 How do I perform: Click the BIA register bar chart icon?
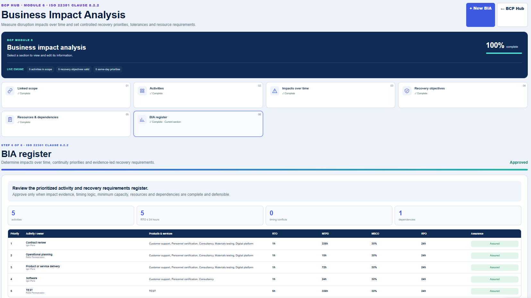142,120
